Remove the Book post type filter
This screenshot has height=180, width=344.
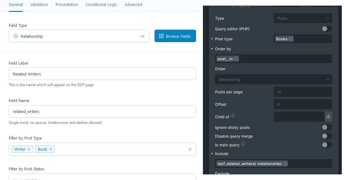coord(51,149)
